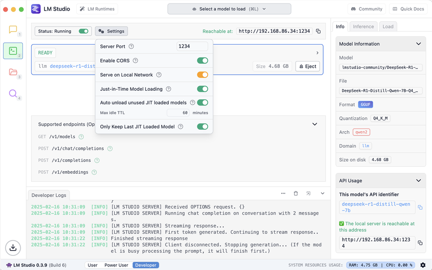Image resolution: width=432 pixels, height=270 pixels.
Task: Show help for Serve on Local Network
Action: pos(159,75)
